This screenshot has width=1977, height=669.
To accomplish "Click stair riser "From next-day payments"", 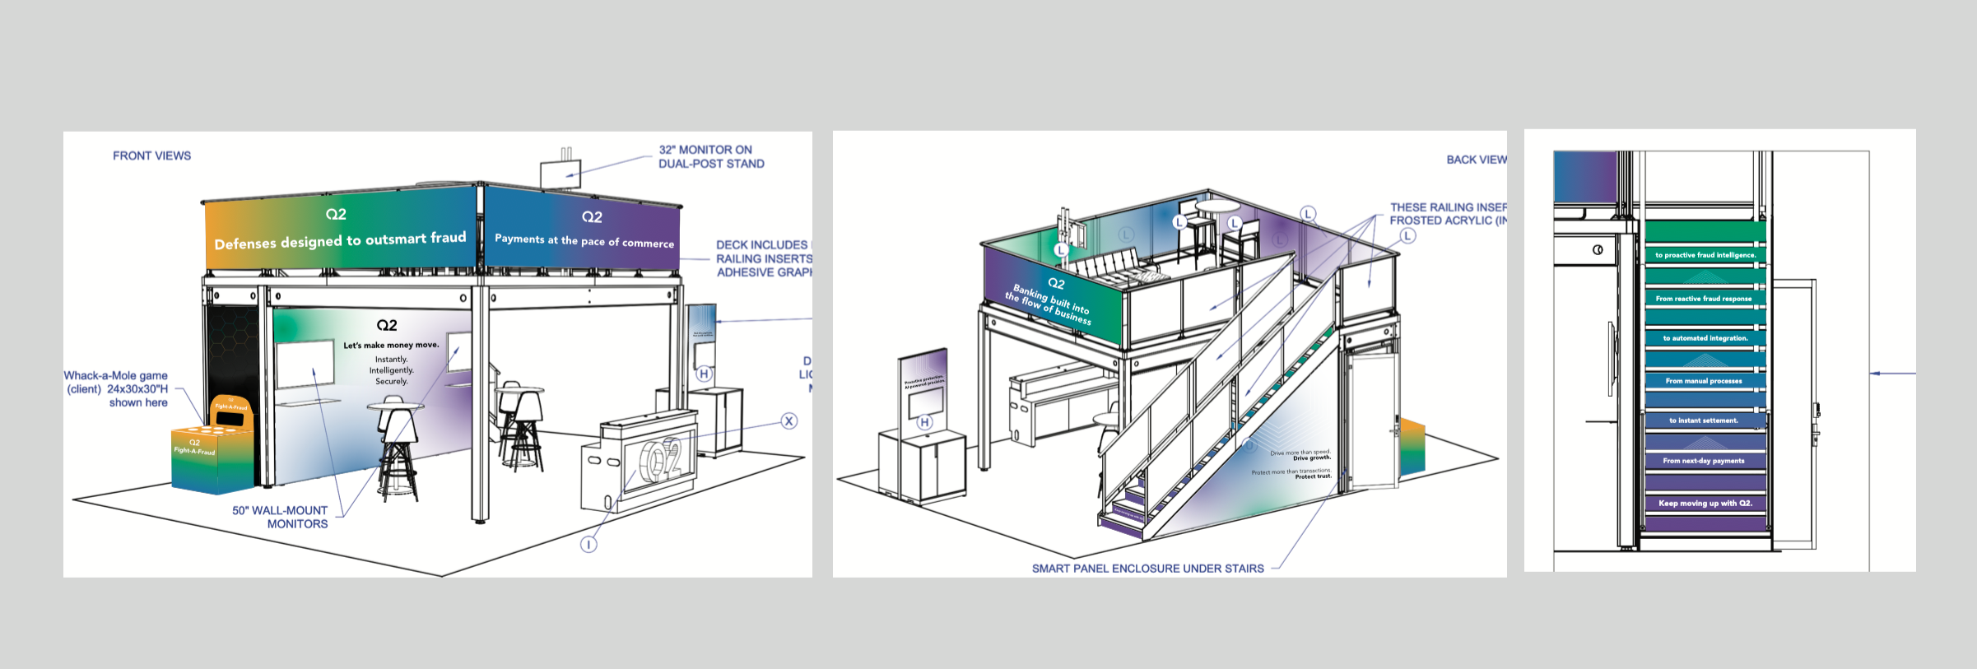I will [1704, 461].
